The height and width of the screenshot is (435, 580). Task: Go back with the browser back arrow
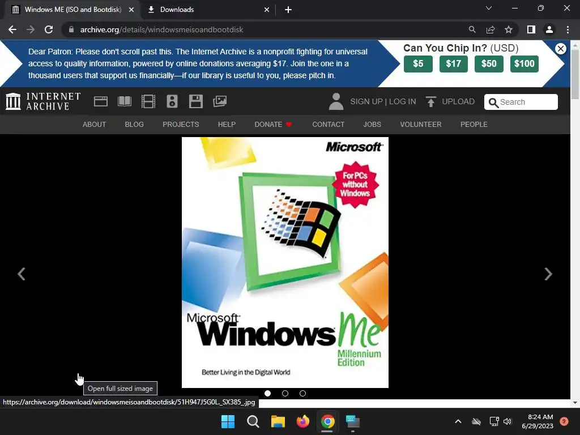[12, 29]
